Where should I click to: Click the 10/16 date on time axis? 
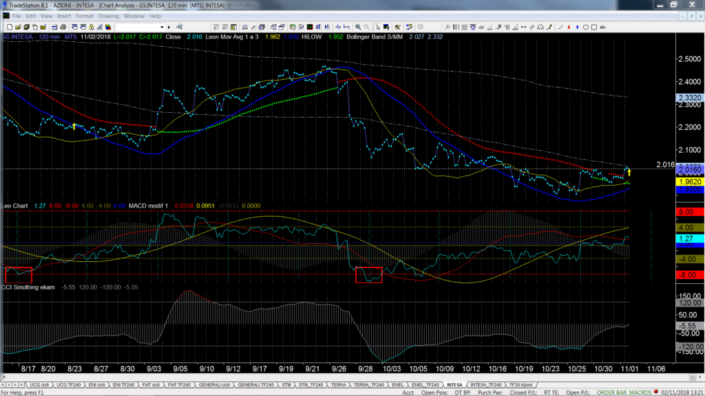click(x=497, y=368)
